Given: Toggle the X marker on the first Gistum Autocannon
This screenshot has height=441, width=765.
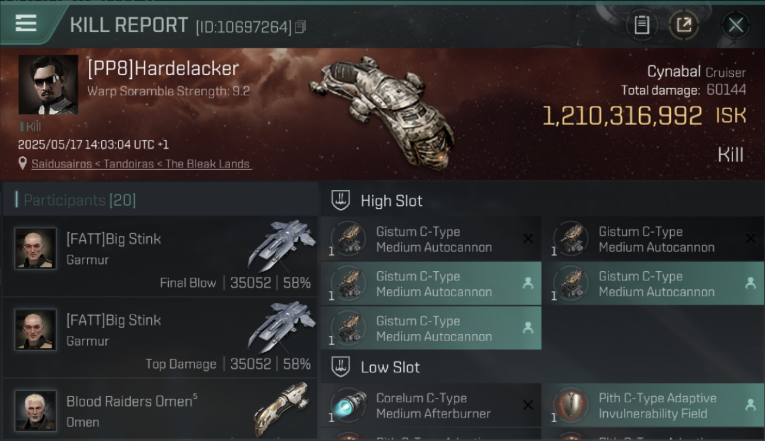Looking at the screenshot, I should coord(528,238).
